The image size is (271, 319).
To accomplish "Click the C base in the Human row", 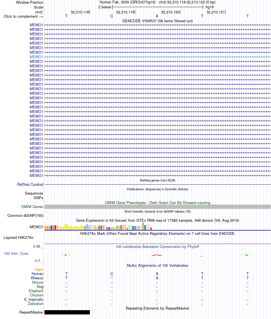I will click(112, 274).
